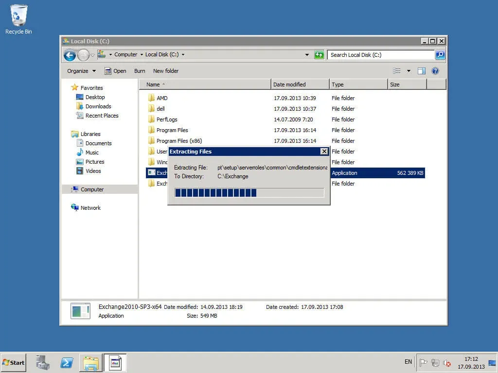Open the Recycle Bin desktop icon

click(18, 19)
